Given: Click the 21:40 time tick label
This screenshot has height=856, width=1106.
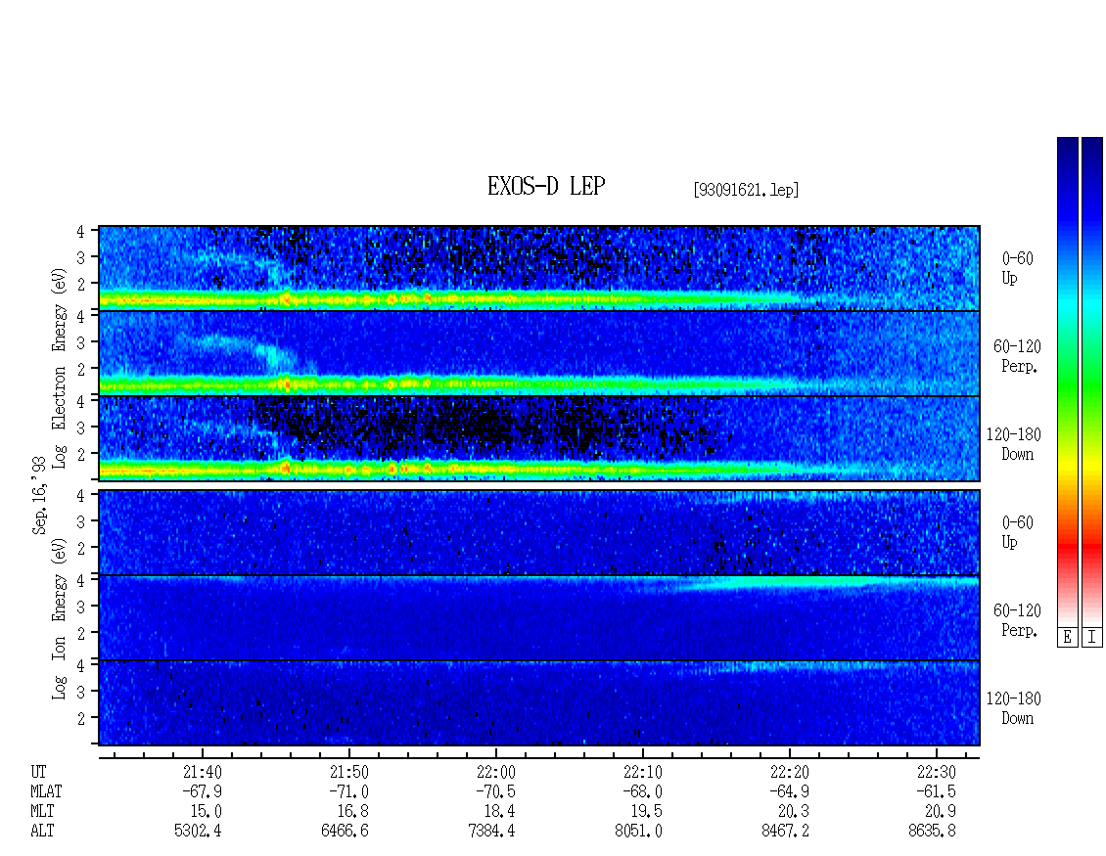Looking at the screenshot, I should click(203, 772).
